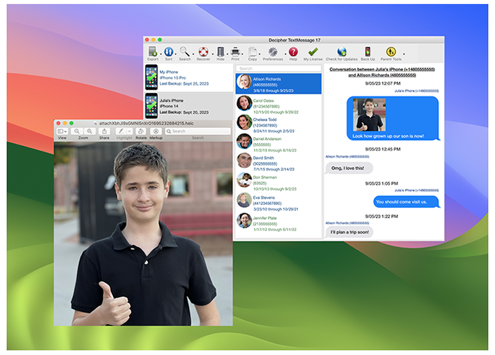The height and width of the screenshot is (355, 495).
Task: Select the Allison Richards conversation
Action: (x=278, y=84)
